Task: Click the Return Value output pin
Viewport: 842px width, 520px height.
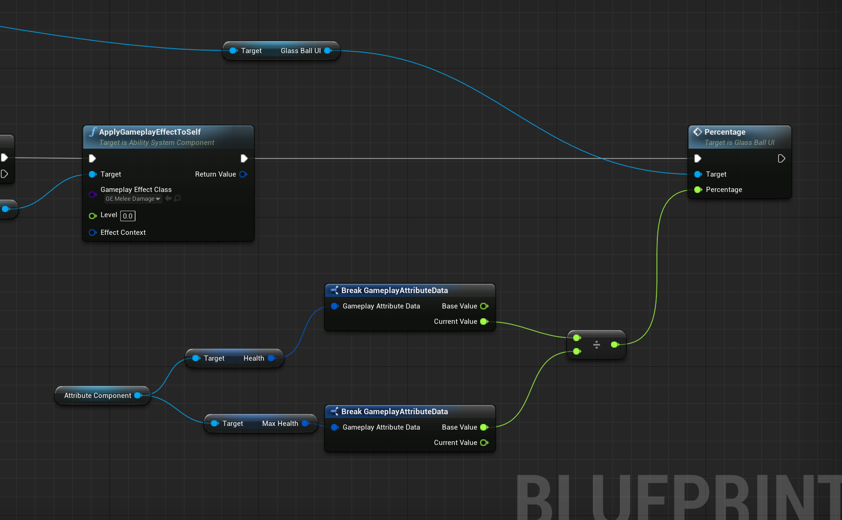Action: coord(243,174)
